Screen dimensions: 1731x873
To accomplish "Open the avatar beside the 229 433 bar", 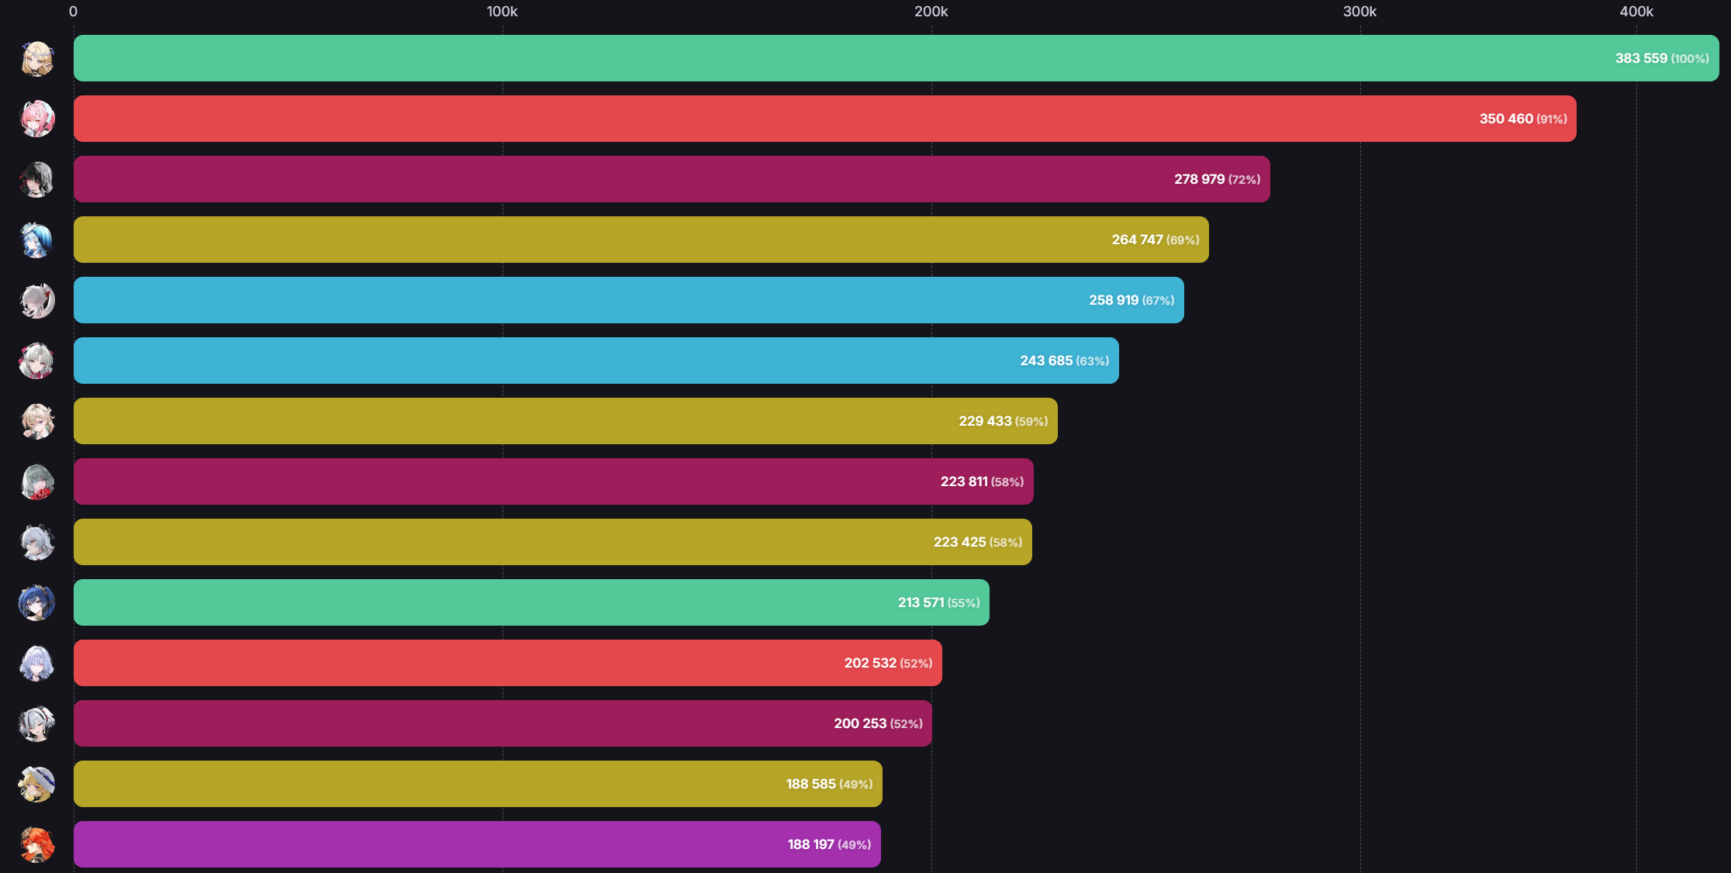I will pos(36,421).
